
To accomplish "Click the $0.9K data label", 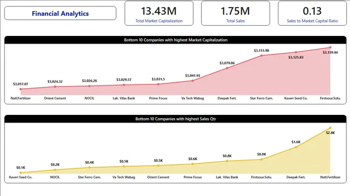I will [261, 154].
